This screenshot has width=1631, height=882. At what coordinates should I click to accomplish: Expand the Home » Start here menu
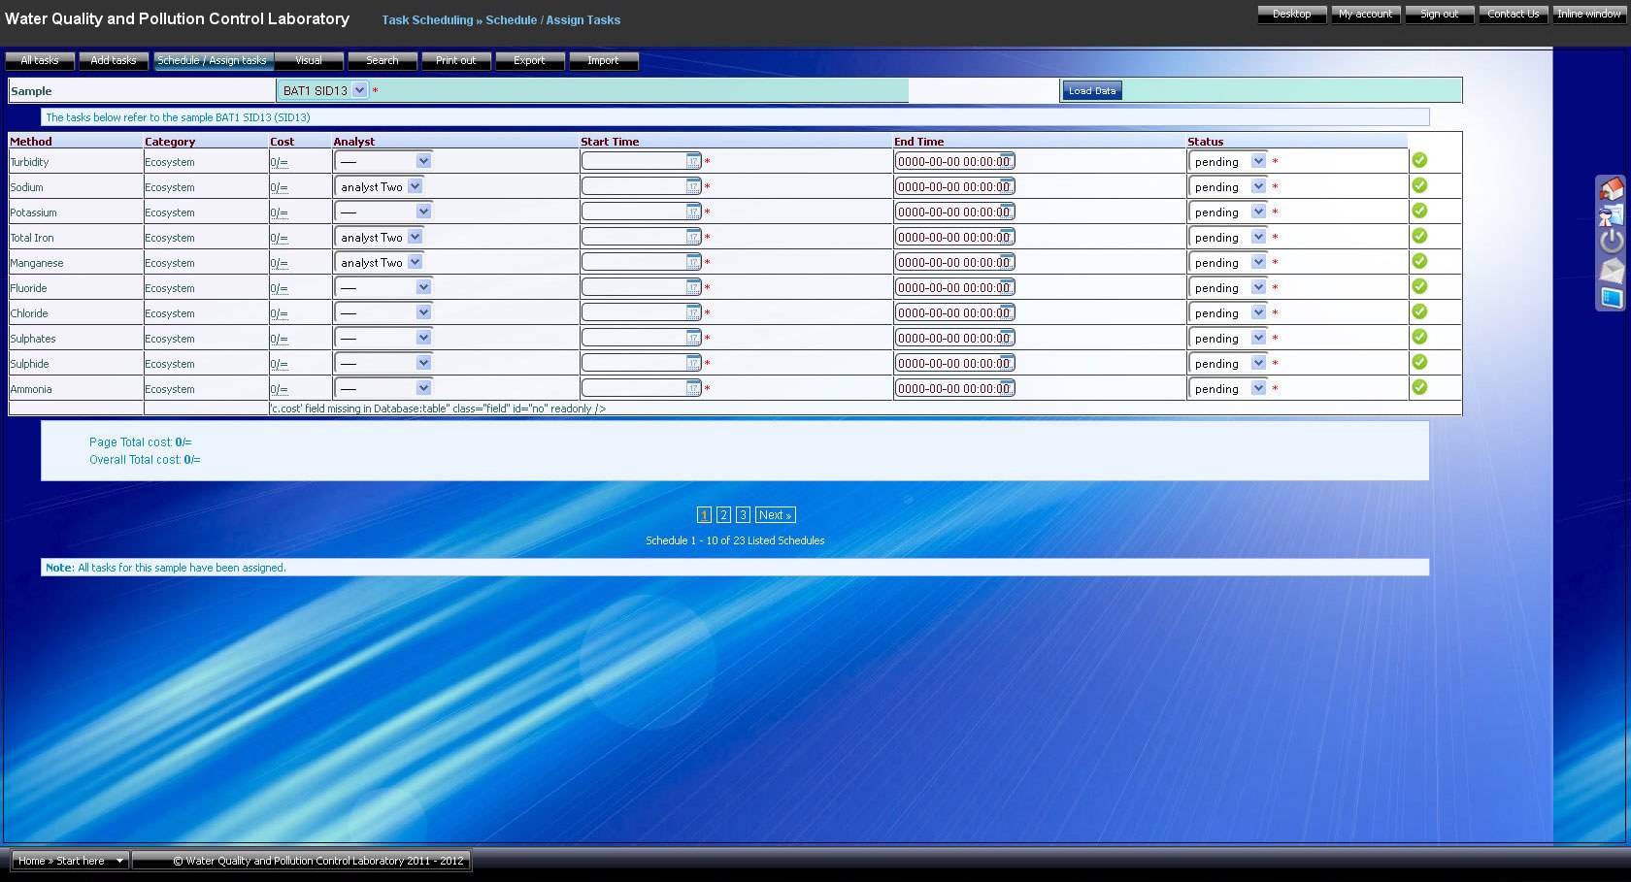[70, 861]
